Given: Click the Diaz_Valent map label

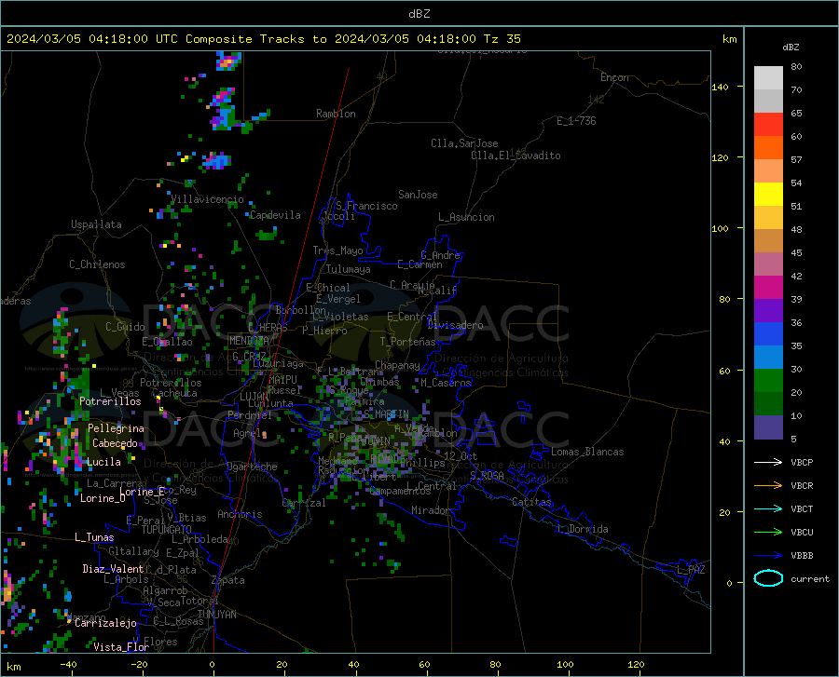Looking at the screenshot, I should [x=113, y=569].
